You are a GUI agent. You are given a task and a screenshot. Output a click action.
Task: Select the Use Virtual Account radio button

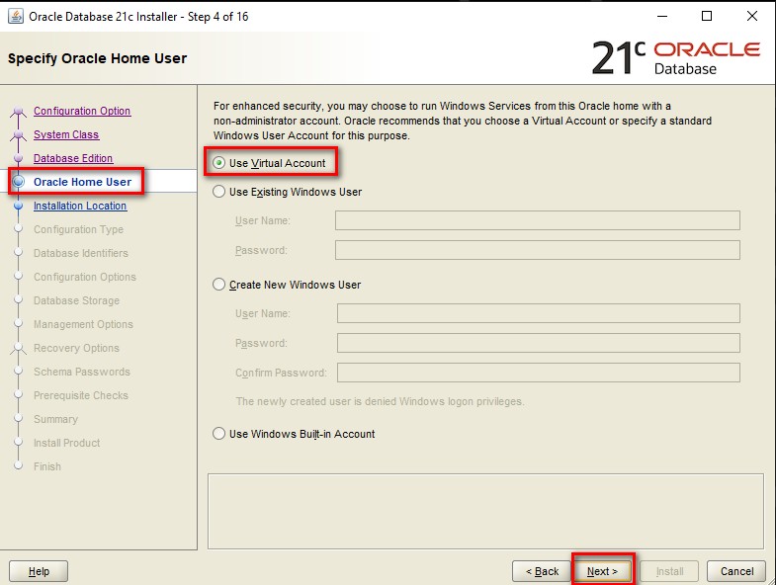tap(219, 163)
